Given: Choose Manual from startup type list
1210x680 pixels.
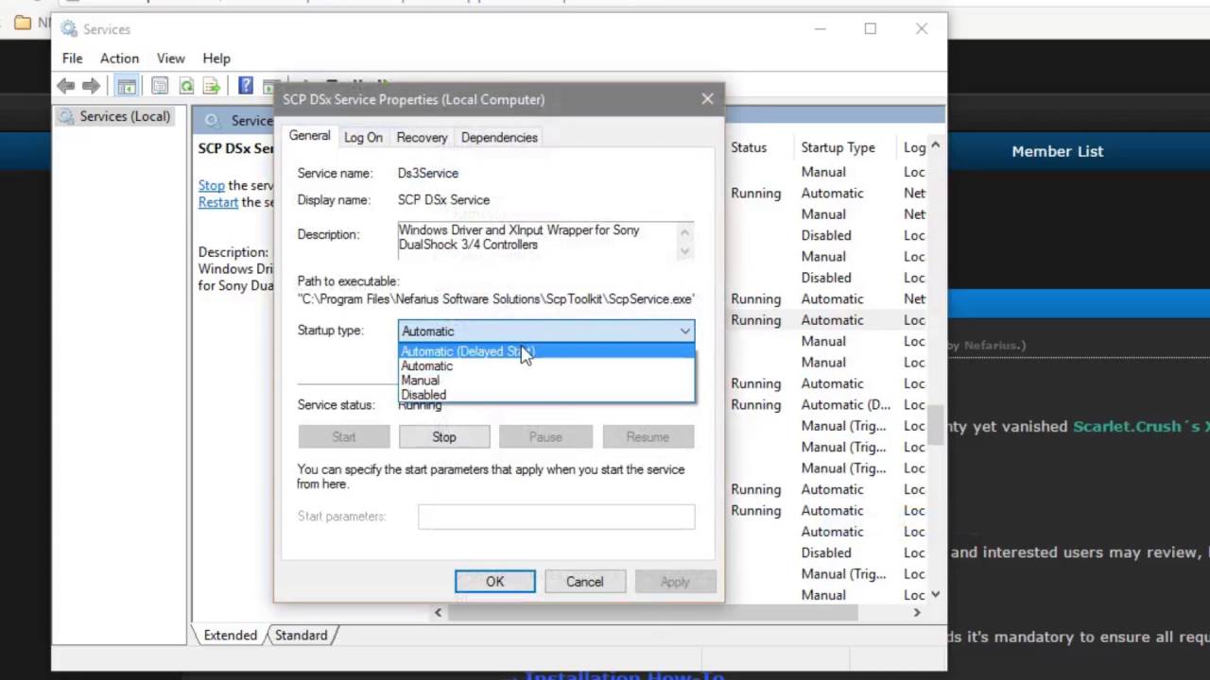Looking at the screenshot, I should tap(546, 381).
